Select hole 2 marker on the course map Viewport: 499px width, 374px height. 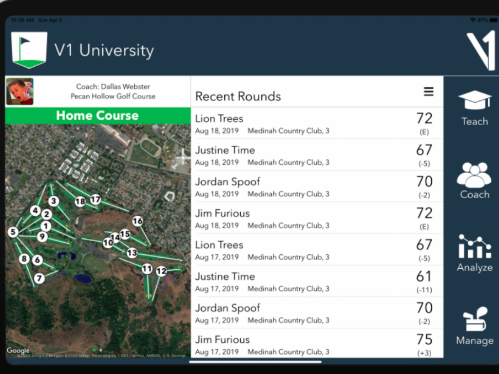[x=47, y=214]
